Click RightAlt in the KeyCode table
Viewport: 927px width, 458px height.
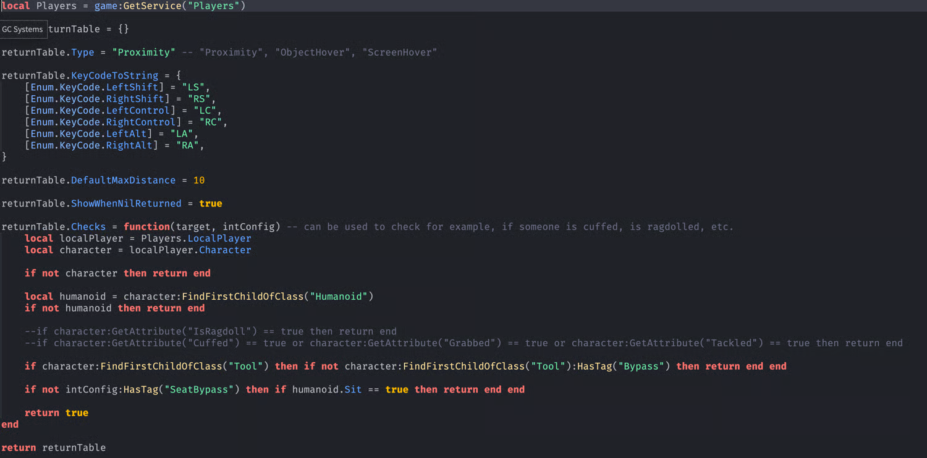point(129,145)
